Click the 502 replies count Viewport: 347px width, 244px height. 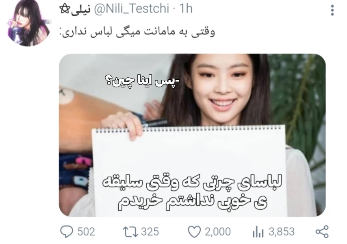point(86,232)
